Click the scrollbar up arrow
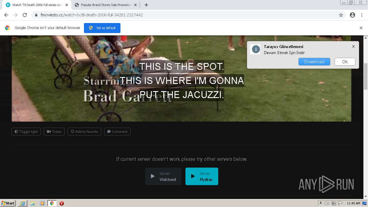This screenshot has height=207, width=368. pos(366,38)
